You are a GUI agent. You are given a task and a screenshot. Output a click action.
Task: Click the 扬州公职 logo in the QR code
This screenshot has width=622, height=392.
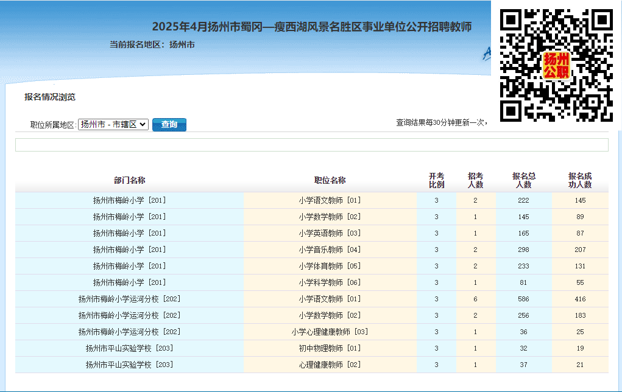(x=556, y=66)
